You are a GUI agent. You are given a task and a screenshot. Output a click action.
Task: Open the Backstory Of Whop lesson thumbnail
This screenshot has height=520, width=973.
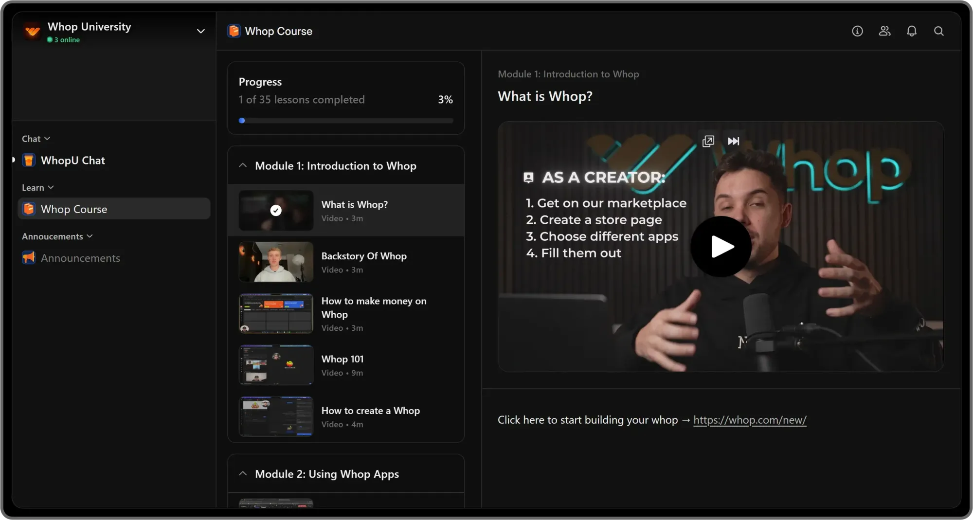coord(276,262)
